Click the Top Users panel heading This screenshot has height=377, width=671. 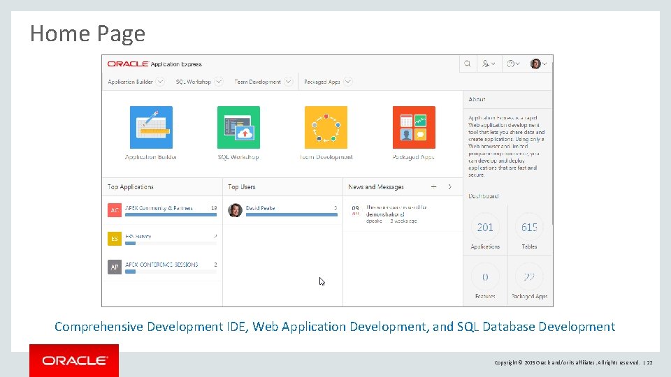[241, 187]
